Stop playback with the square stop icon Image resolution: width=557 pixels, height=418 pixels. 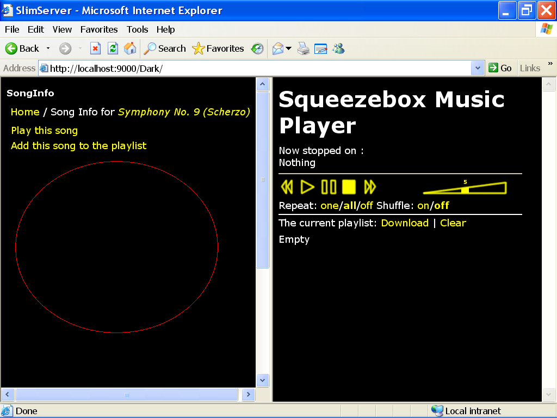tap(349, 187)
